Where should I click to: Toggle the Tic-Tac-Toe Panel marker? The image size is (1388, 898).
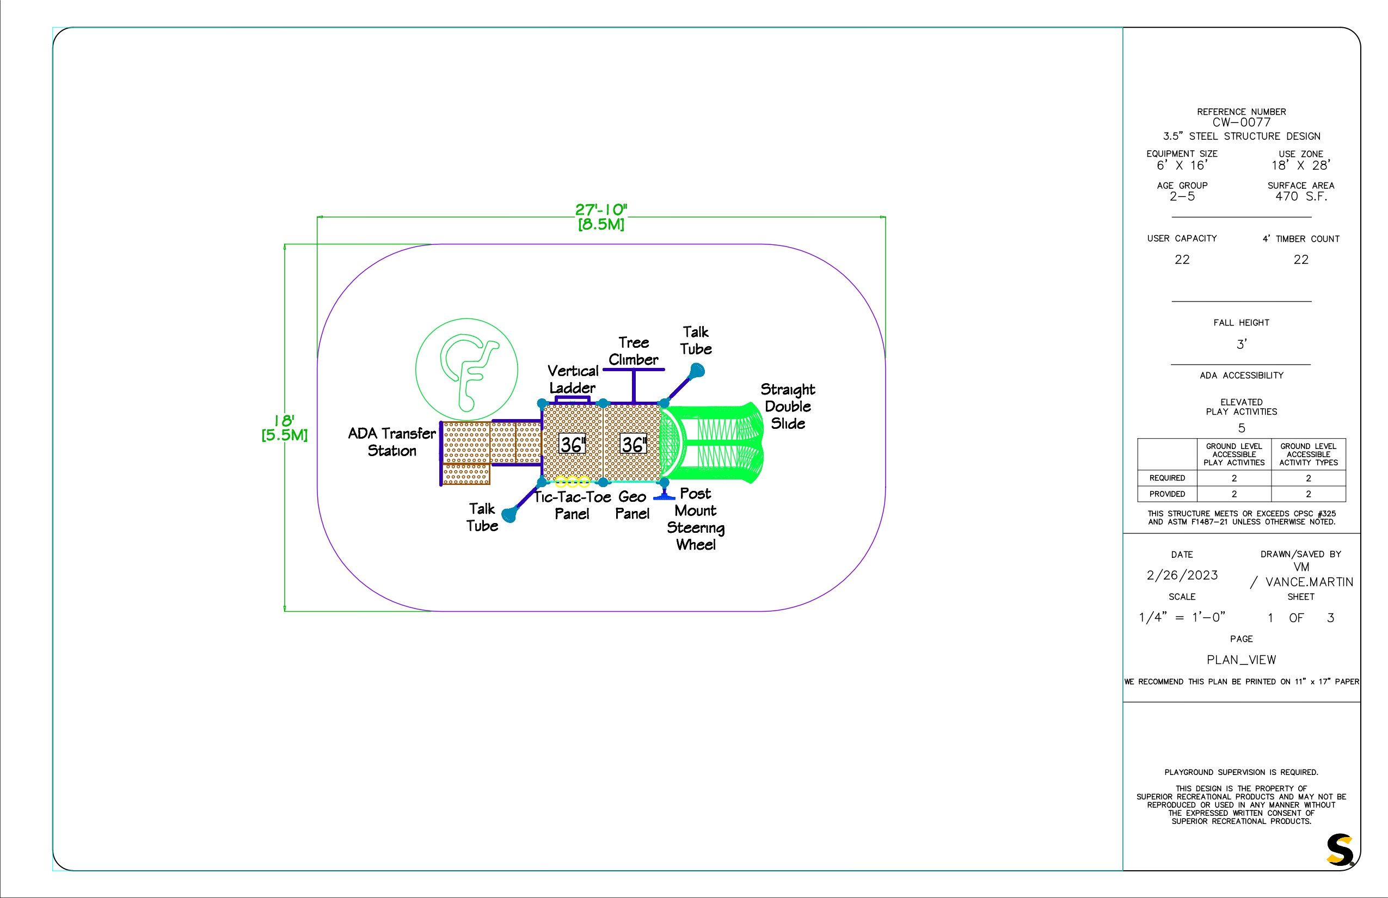coord(572,481)
